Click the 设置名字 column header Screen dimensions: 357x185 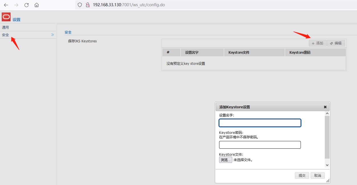pos(202,52)
